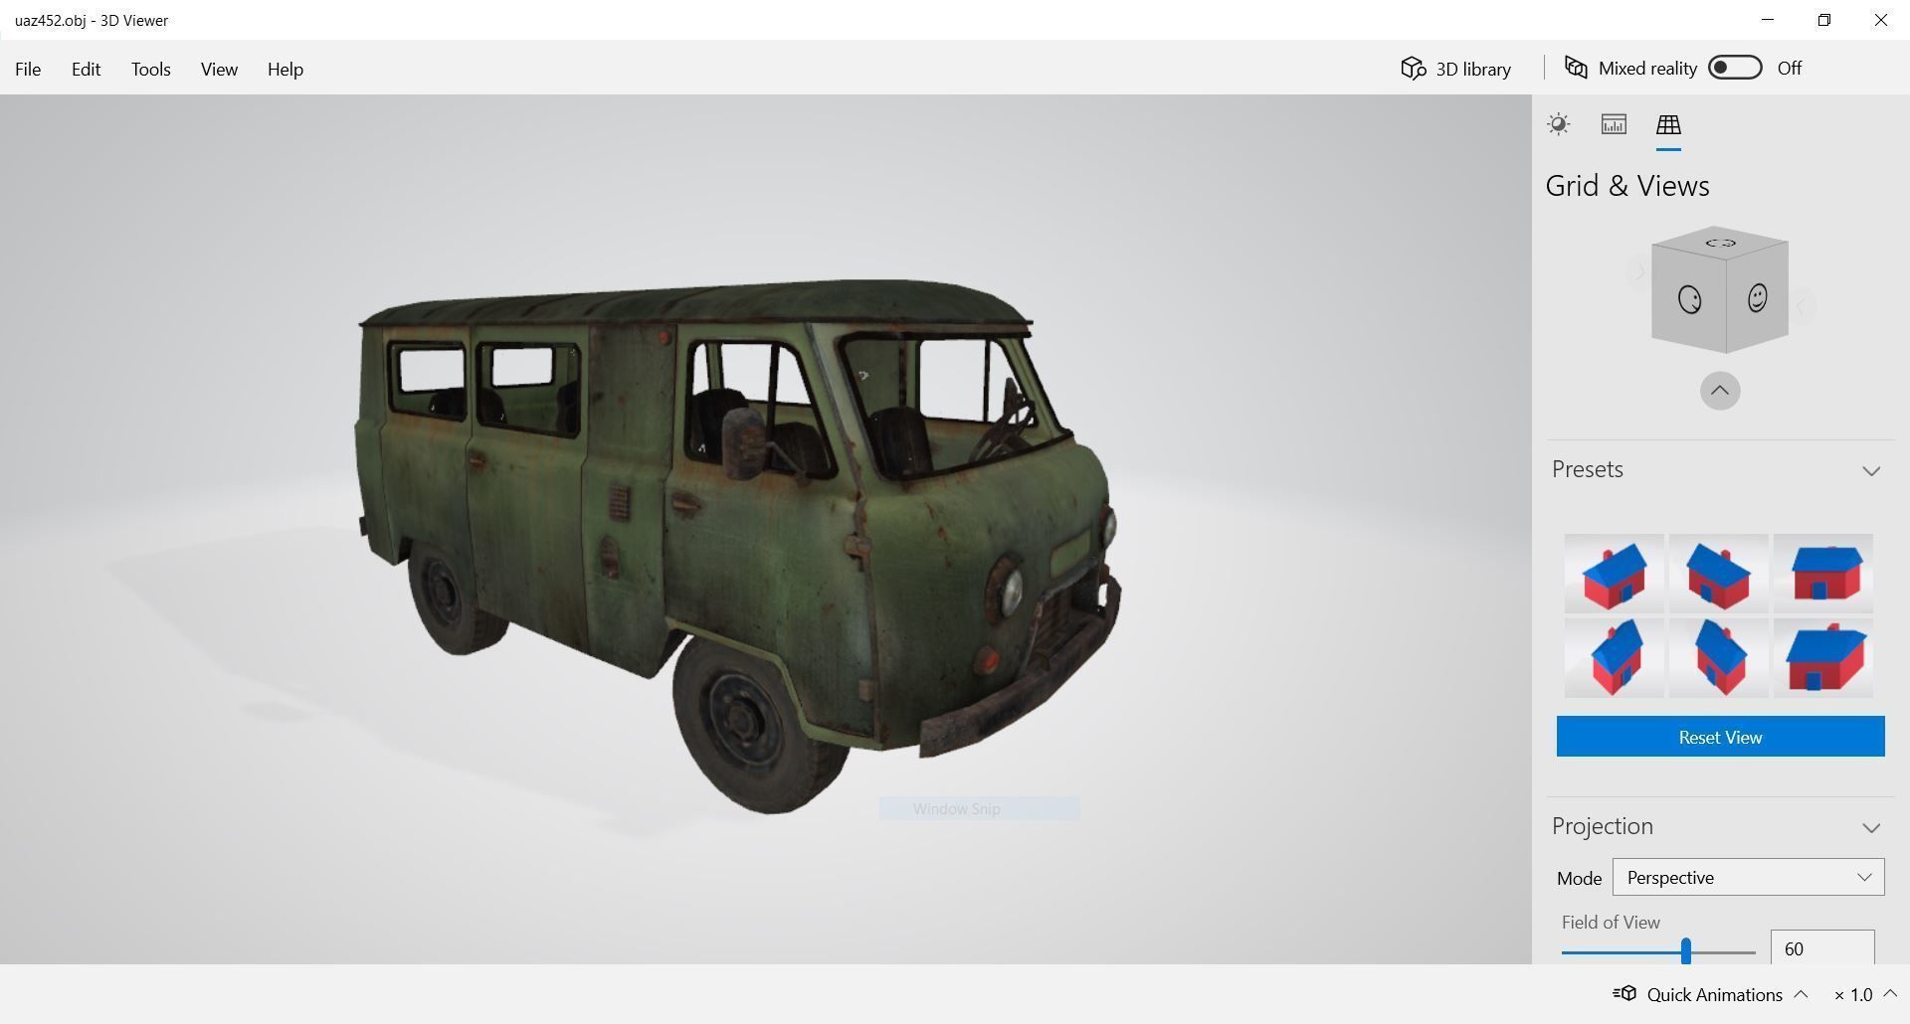The height and width of the screenshot is (1024, 1910).
Task: Click the 3D library cube icon
Action: point(1414,68)
